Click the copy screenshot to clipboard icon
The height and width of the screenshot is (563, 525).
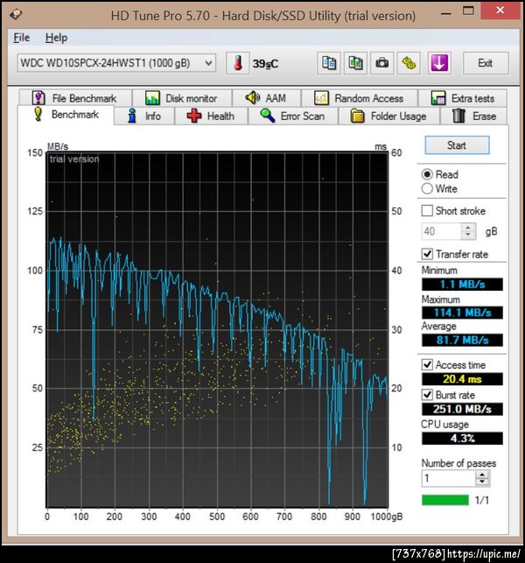click(x=356, y=63)
